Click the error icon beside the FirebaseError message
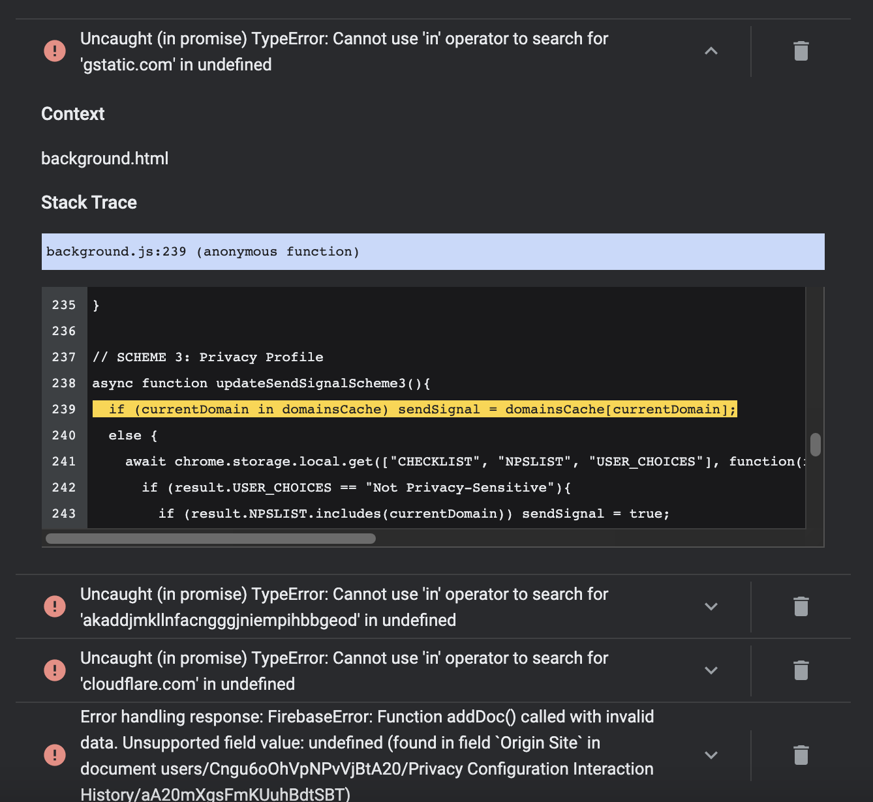873x802 pixels. point(55,755)
